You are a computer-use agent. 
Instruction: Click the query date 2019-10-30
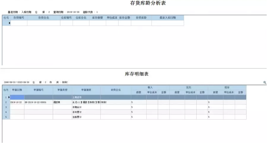tap(73, 12)
